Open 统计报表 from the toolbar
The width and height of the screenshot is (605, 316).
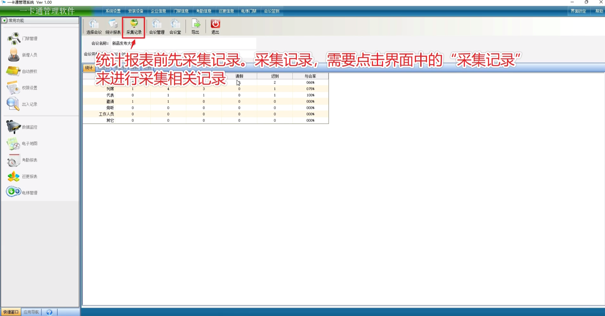pos(113,27)
